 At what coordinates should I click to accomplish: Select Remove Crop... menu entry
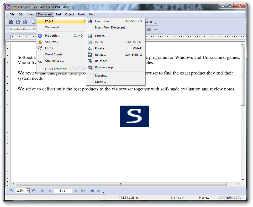116,67
